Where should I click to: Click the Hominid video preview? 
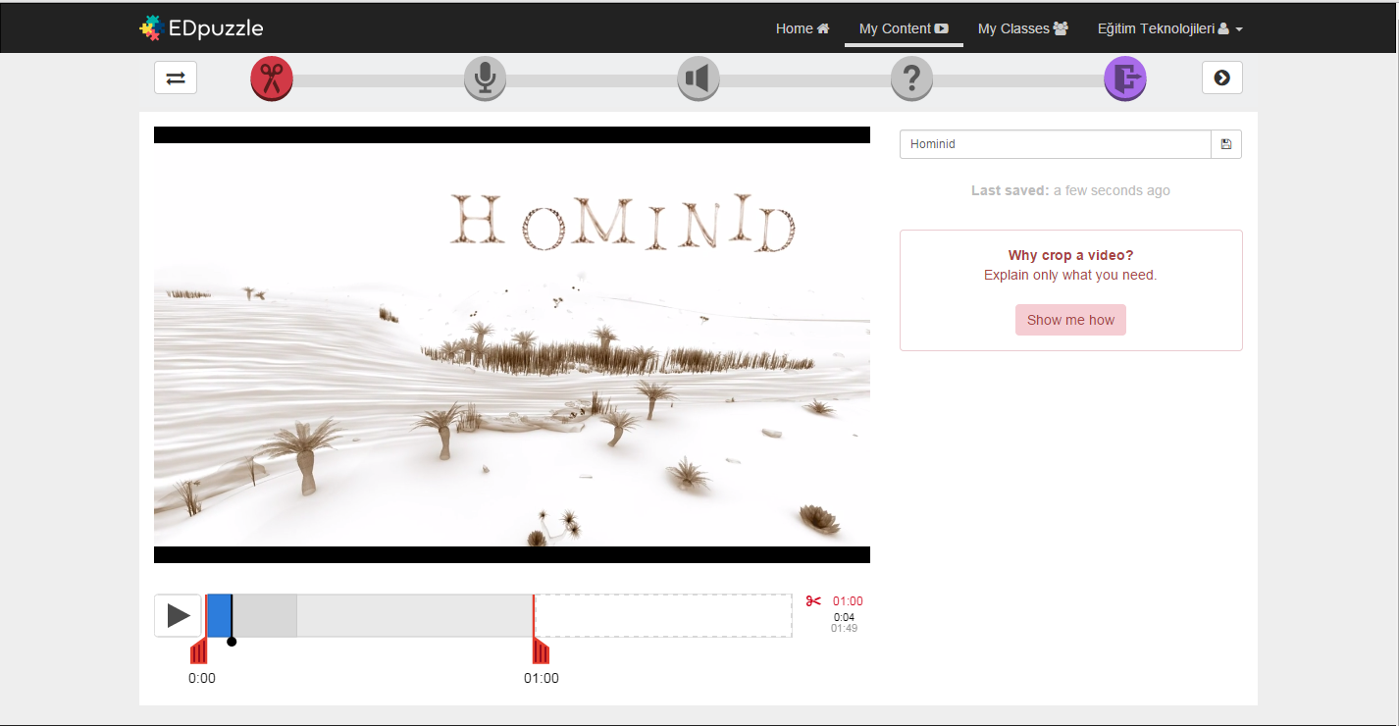(x=512, y=344)
